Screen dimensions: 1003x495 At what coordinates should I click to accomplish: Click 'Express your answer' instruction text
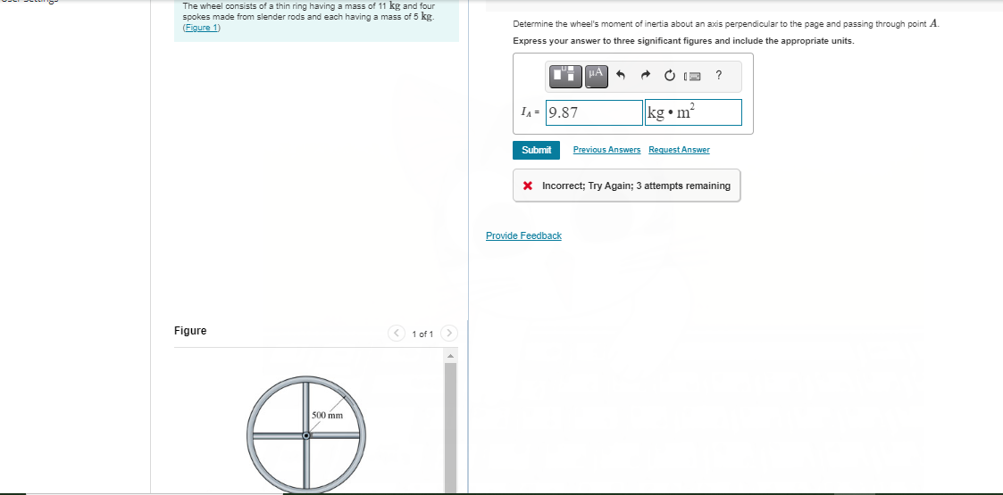(x=683, y=41)
